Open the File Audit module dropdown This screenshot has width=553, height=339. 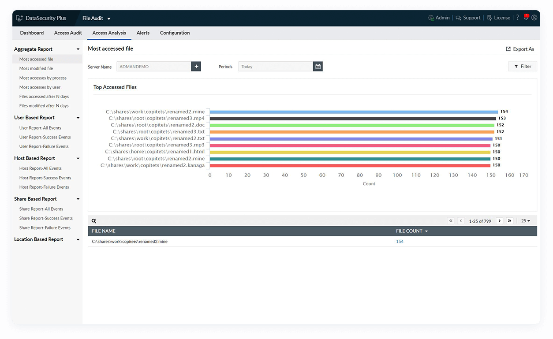pos(97,18)
